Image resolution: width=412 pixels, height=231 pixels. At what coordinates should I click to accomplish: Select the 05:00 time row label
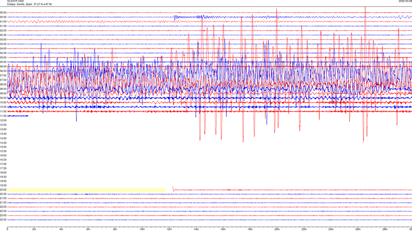point(3,57)
